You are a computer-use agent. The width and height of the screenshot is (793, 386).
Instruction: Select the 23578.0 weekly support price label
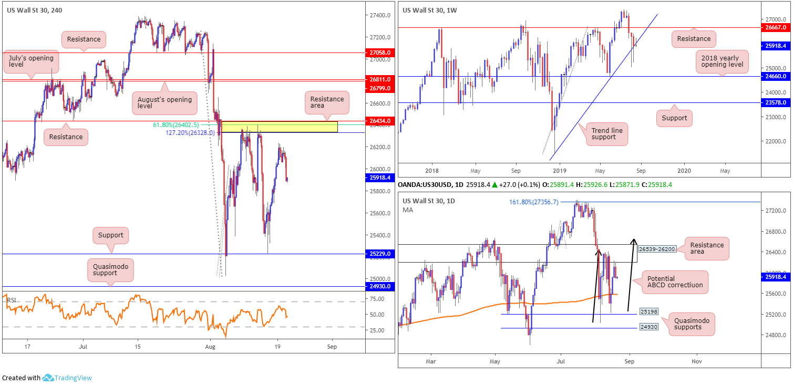776,102
